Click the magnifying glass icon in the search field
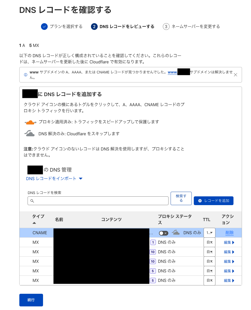251x310 pixels. (x=32, y=200)
